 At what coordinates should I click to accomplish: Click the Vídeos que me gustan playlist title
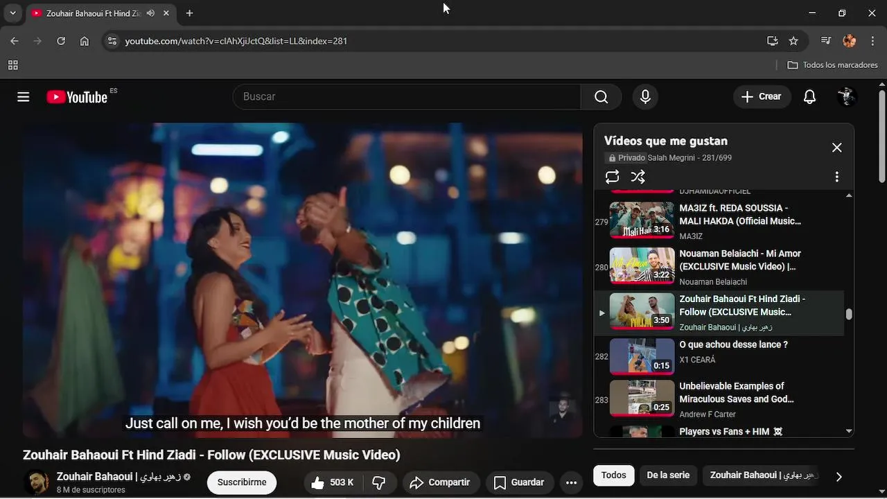tap(665, 141)
